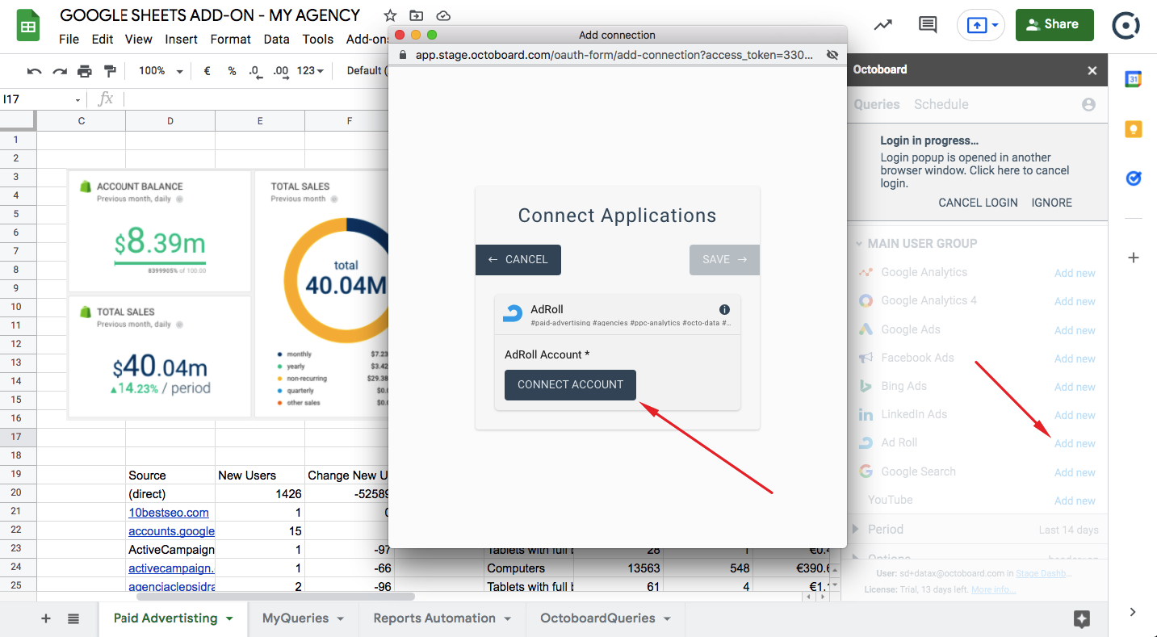Check the cloud save status icon

(x=442, y=15)
